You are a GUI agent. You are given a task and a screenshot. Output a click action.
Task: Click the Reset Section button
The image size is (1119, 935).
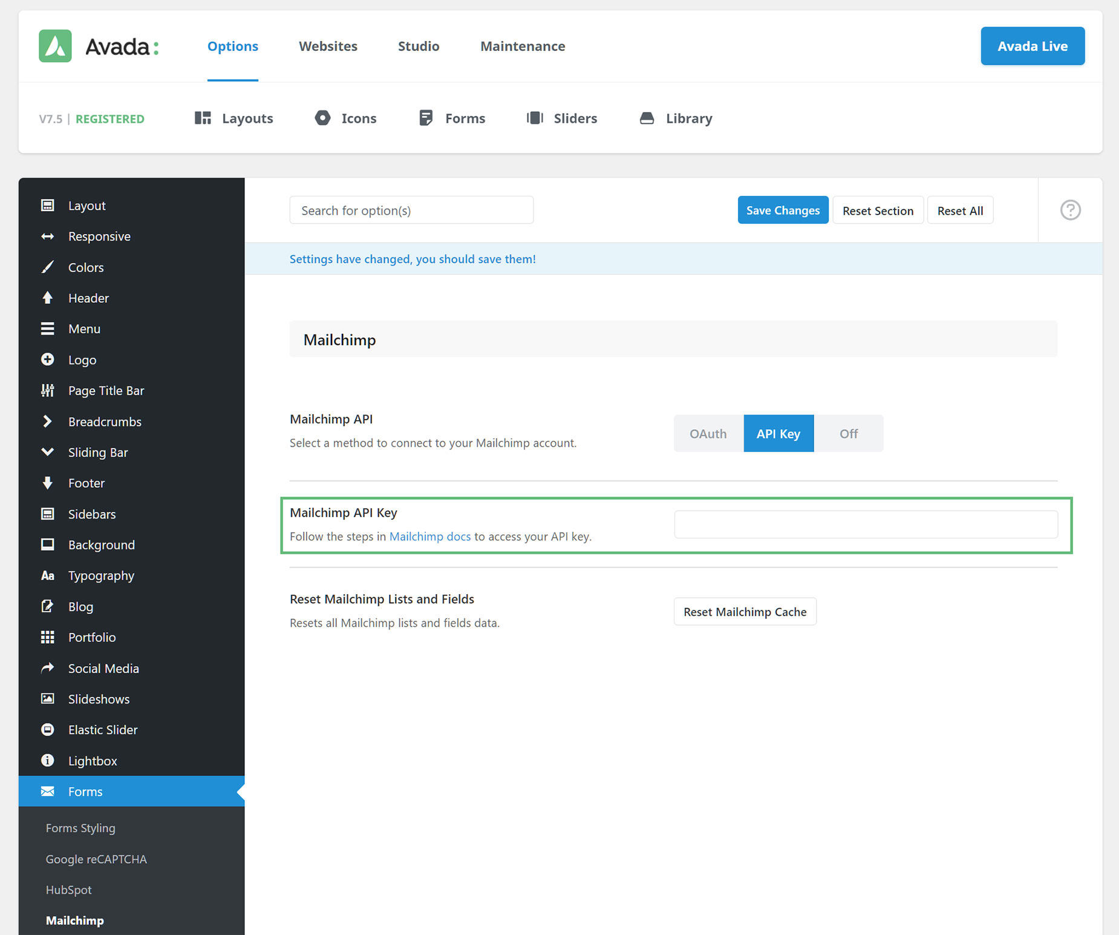pos(878,210)
